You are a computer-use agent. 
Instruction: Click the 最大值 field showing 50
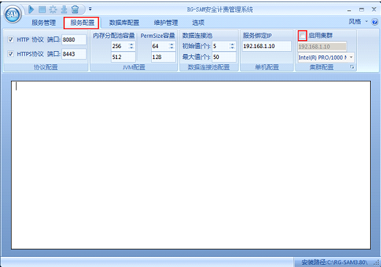(224, 57)
